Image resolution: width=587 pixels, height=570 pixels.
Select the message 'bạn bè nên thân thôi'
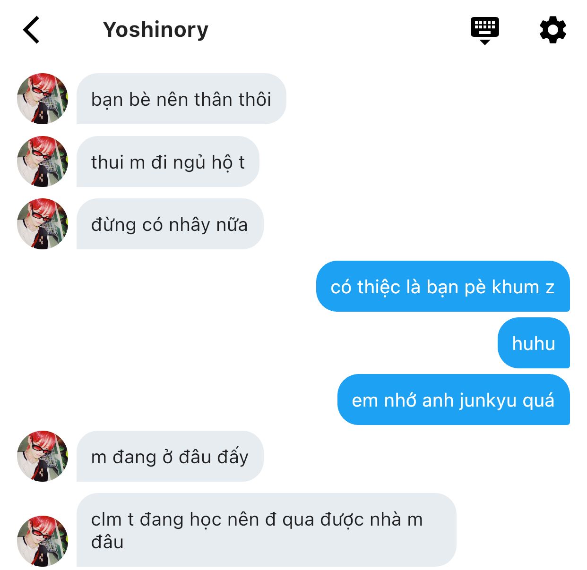coord(181,99)
